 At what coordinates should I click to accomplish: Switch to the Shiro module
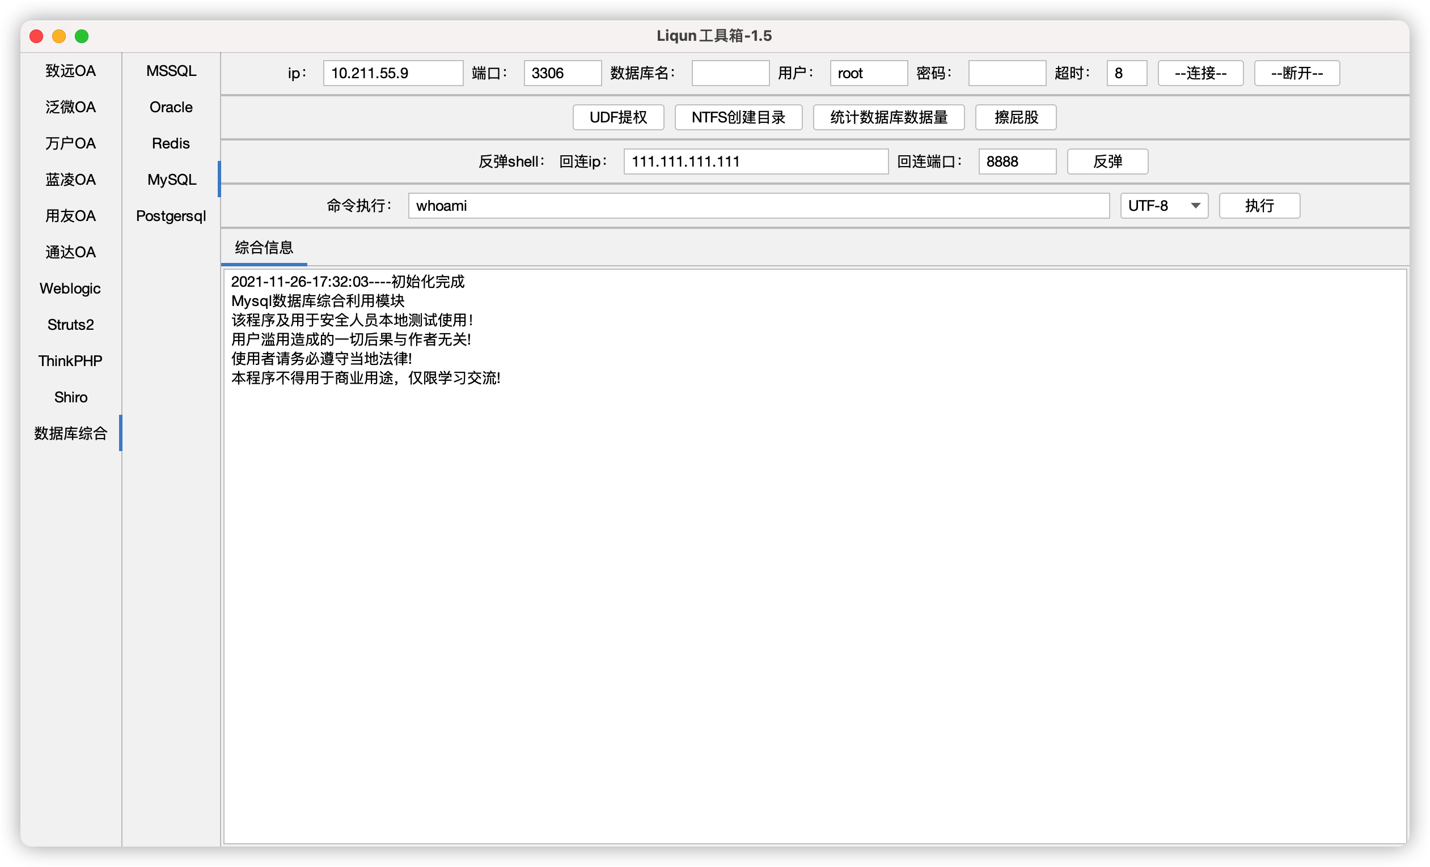coord(70,397)
